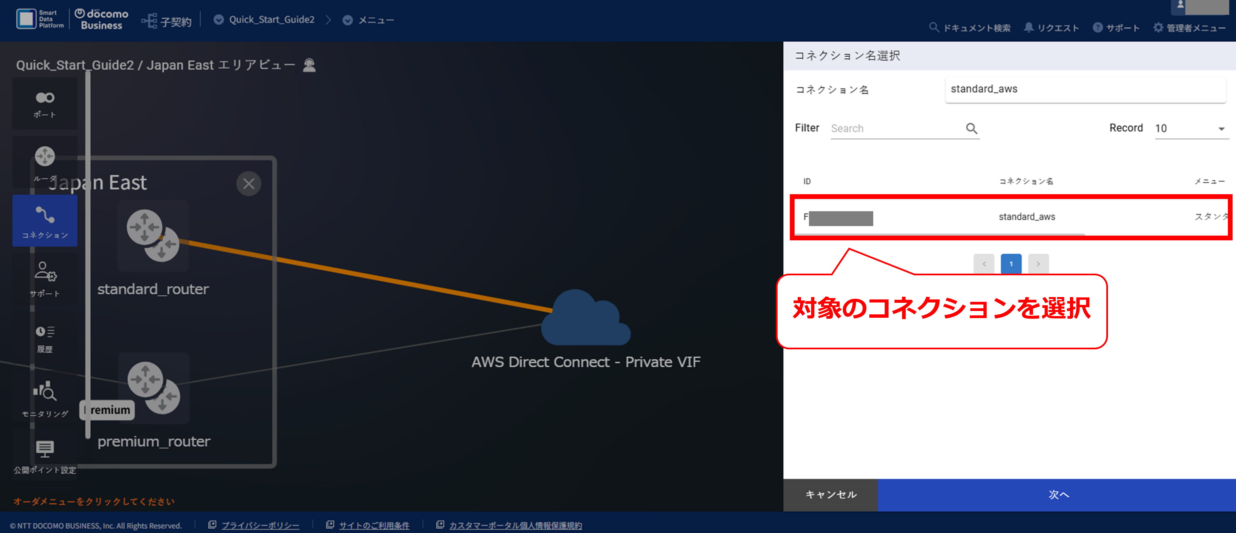The height and width of the screenshot is (533, 1236).
Task: Select the standard_aws connection row
Action: (x=1011, y=217)
